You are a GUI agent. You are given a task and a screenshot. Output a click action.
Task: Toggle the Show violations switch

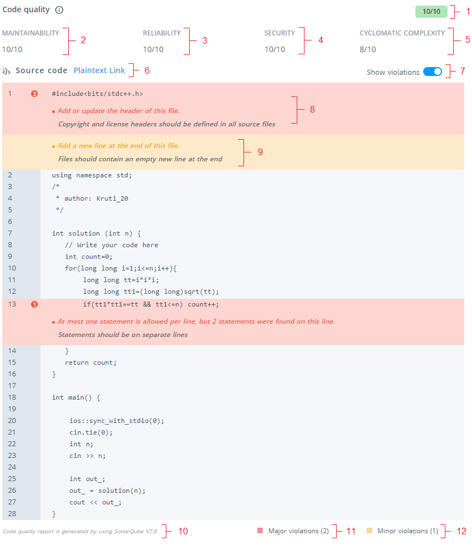click(433, 72)
